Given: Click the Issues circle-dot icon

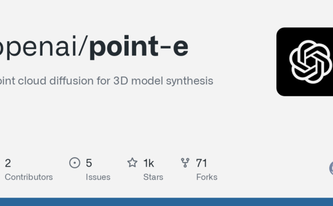Looking at the screenshot, I should [x=75, y=163].
